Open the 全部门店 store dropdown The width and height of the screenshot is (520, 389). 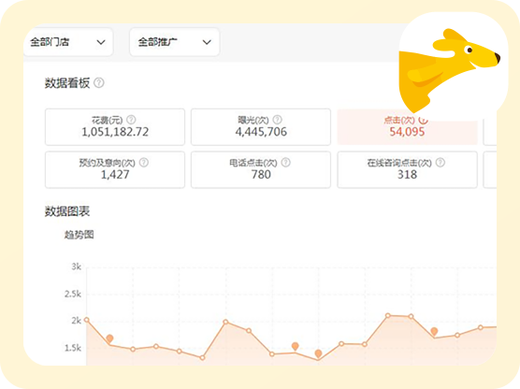click(68, 42)
